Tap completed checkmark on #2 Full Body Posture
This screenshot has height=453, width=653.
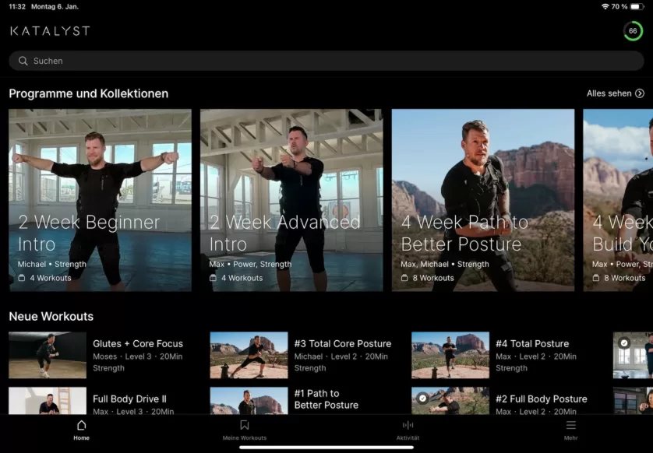[422, 398]
